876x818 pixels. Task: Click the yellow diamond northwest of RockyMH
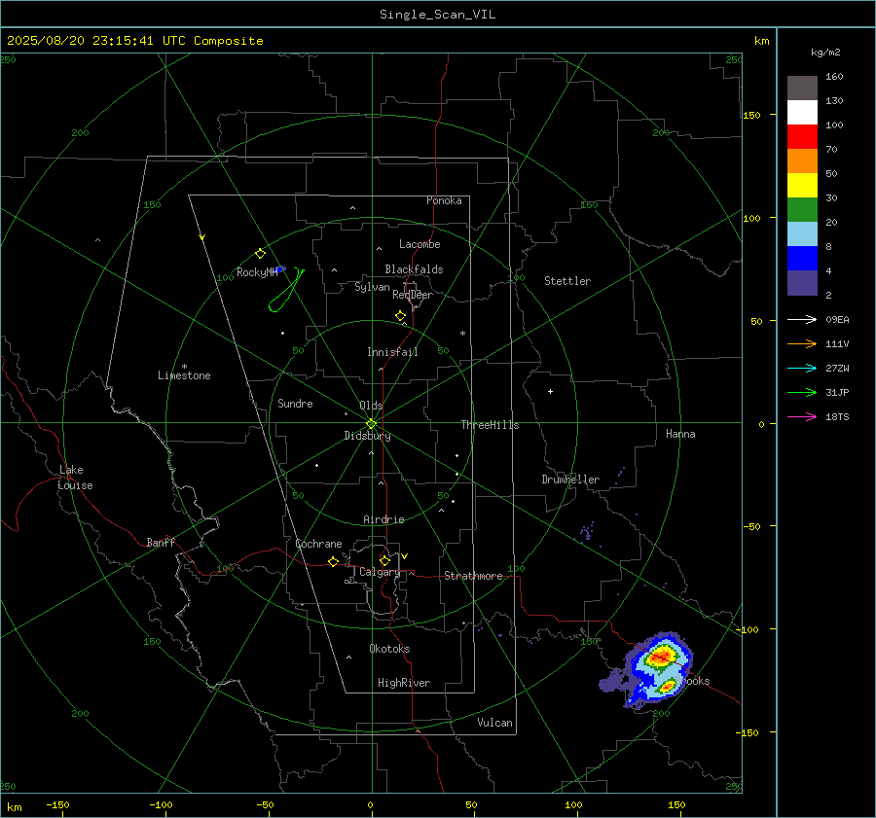pyautogui.click(x=260, y=253)
